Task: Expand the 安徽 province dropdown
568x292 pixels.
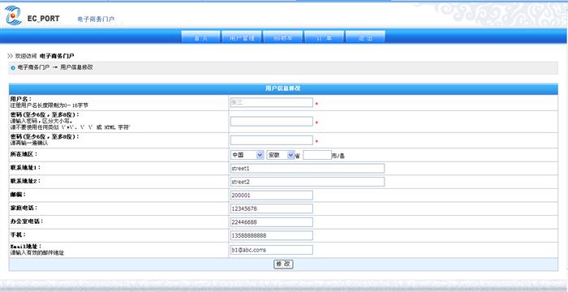Action: coord(281,155)
